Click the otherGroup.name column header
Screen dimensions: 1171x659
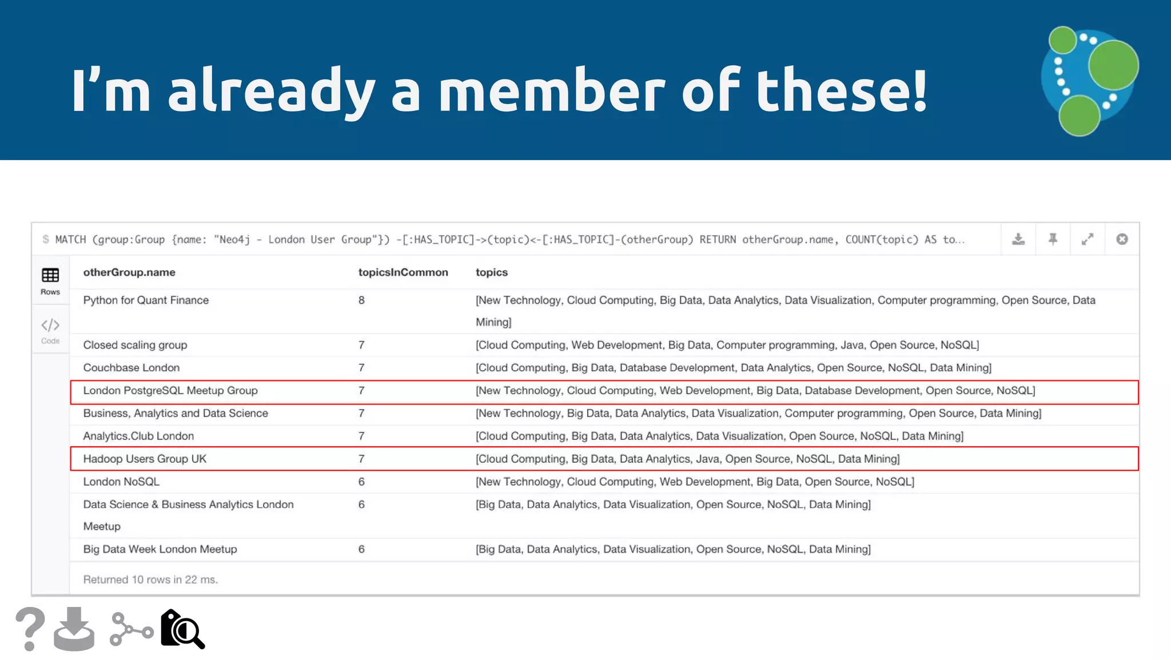[x=129, y=272]
